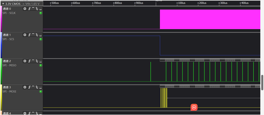Click decoded data strip above MOSI waveform

(210, 86)
